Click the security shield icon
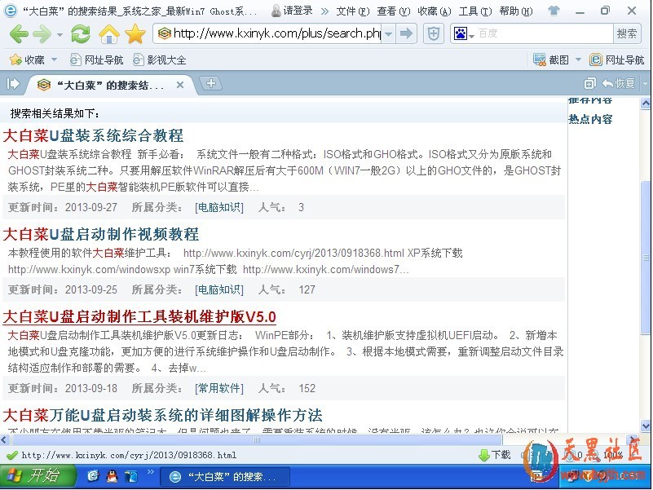653x490 pixels. coord(435,33)
